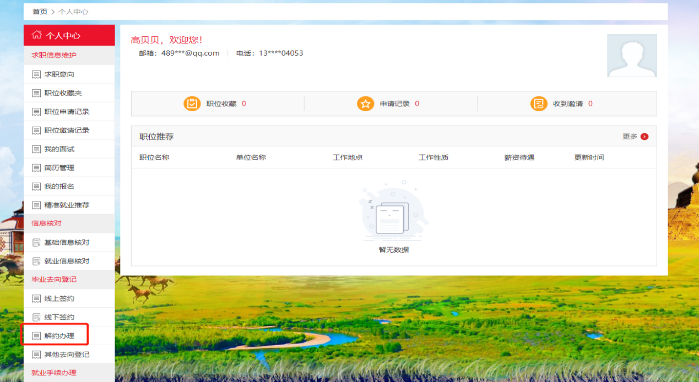The width and height of the screenshot is (699, 382).
Task: Click the list icon beside 求职意向
Action: pyautogui.click(x=36, y=74)
